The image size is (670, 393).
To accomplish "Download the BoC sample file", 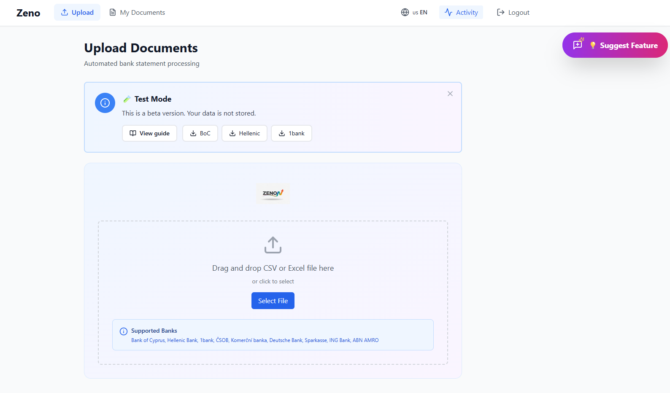I will (x=200, y=133).
